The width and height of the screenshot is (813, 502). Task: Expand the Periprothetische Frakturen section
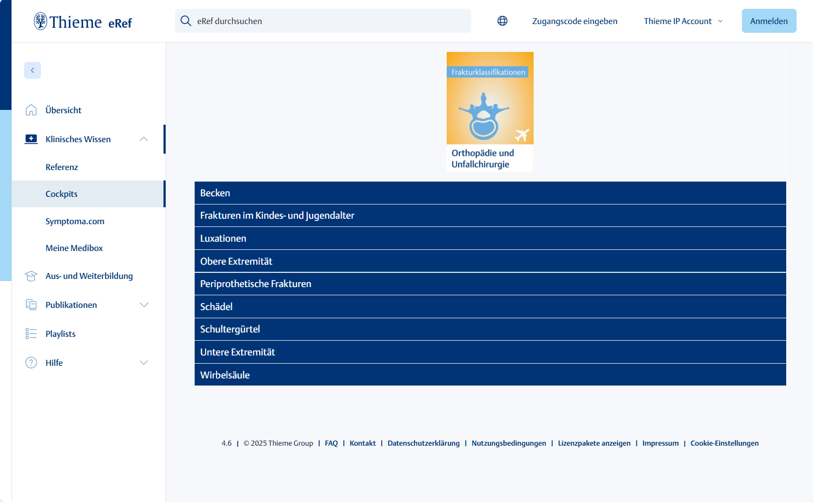pos(490,284)
